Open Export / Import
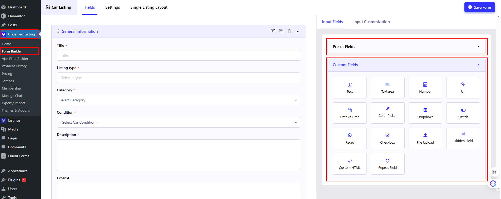 tap(13, 103)
